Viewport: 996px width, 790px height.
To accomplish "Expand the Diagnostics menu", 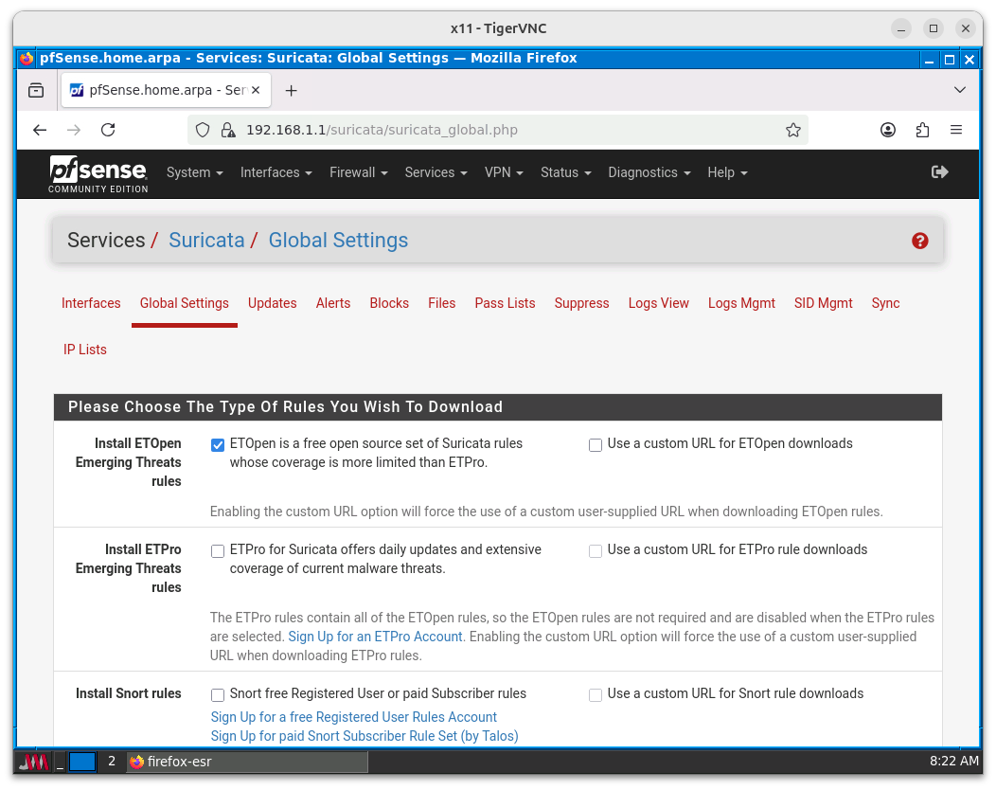I will tap(649, 173).
